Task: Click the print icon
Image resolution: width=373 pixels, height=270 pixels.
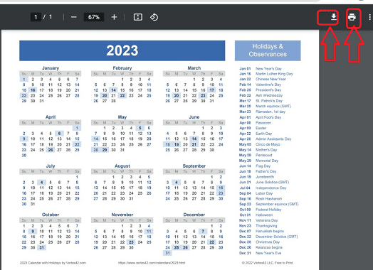Action: point(352,17)
